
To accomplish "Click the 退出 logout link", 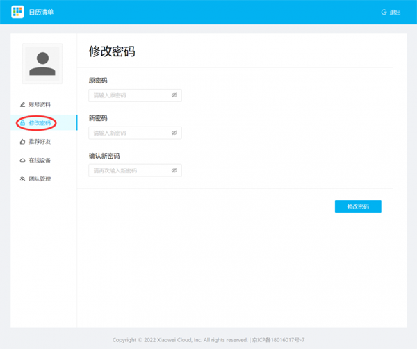I will tap(395, 13).
